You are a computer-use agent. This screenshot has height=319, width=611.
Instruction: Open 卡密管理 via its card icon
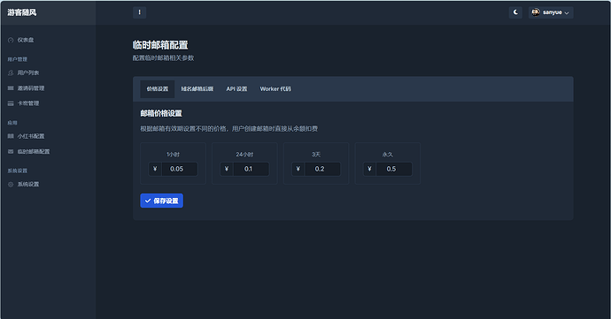pyautogui.click(x=11, y=103)
